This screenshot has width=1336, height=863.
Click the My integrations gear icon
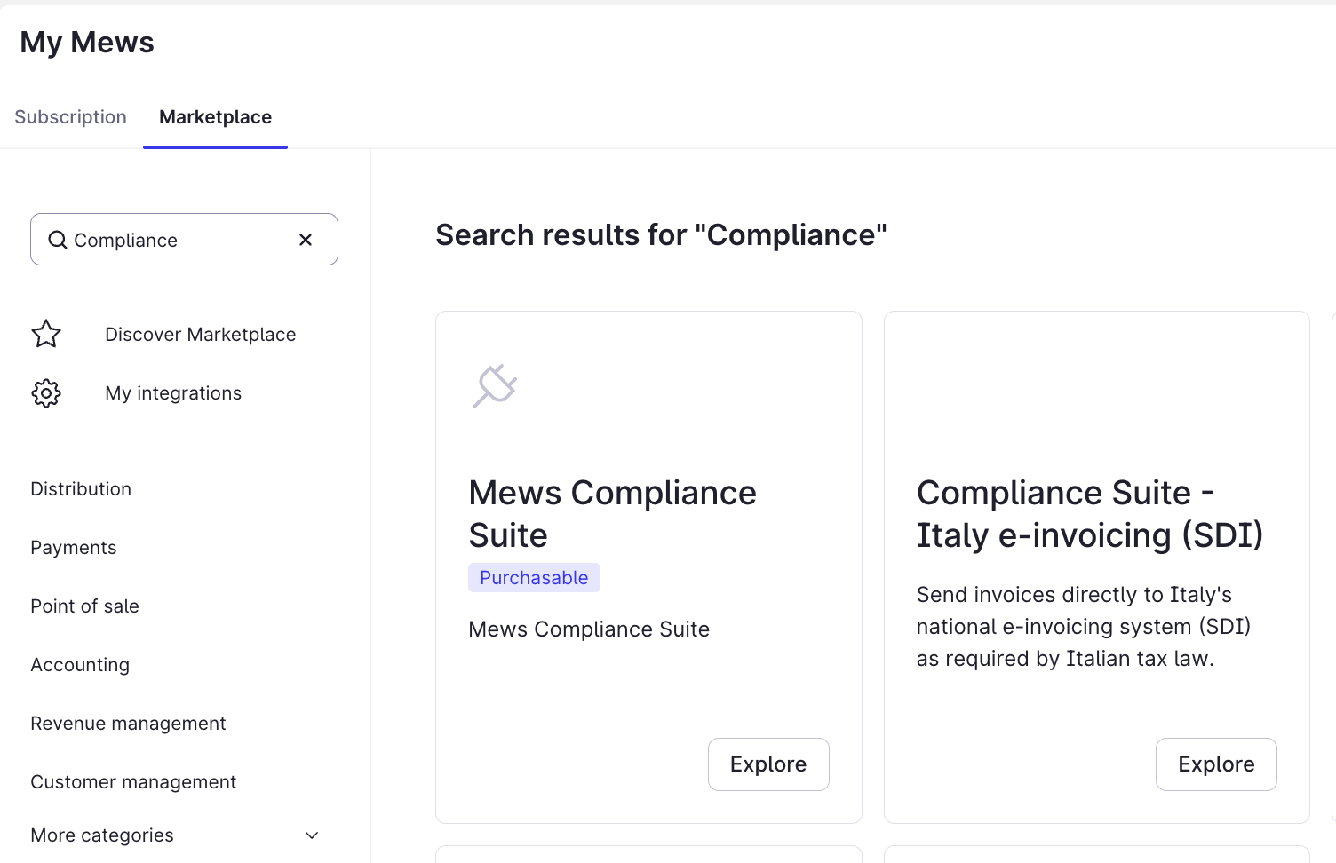click(46, 392)
